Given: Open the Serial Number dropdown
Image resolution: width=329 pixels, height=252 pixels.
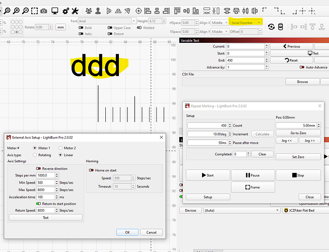Looking at the screenshot, I should pos(246,23).
